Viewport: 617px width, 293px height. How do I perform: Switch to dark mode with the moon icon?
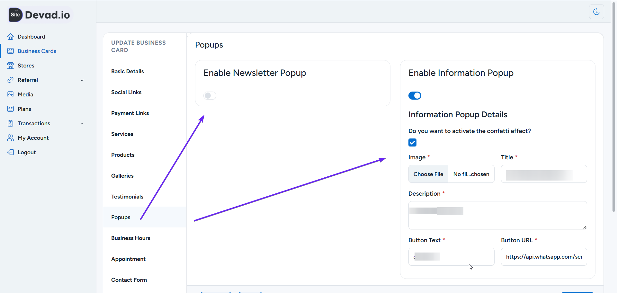pyautogui.click(x=596, y=12)
